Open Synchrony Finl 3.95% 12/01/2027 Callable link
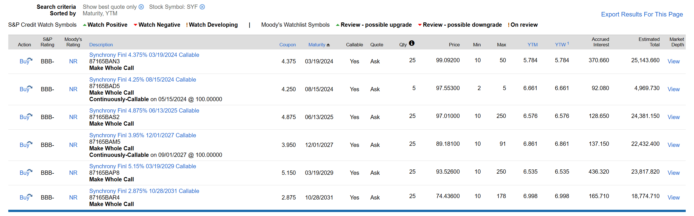The width and height of the screenshot is (694, 216). [143, 135]
